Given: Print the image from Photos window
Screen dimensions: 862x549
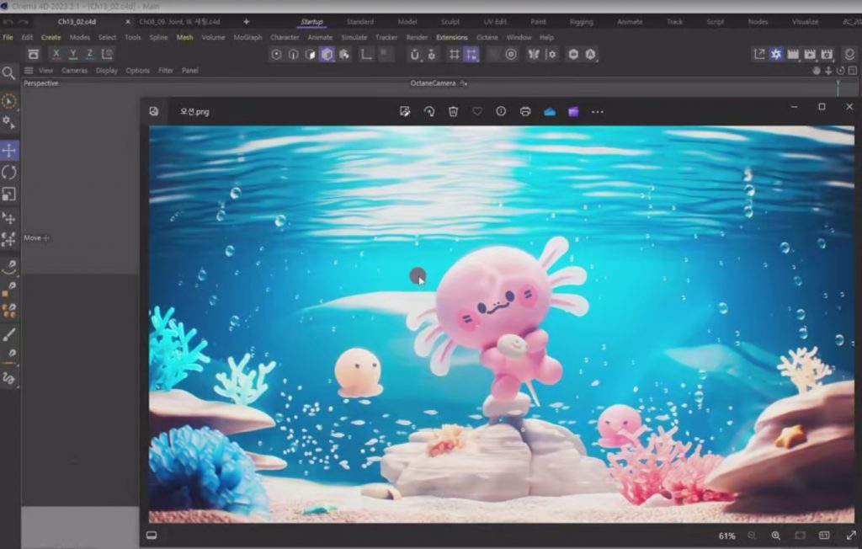Looking at the screenshot, I should pos(525,112).
